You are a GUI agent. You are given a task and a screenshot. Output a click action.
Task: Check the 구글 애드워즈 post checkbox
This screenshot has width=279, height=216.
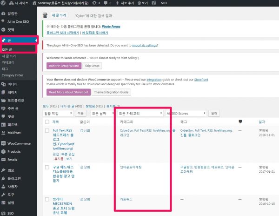(47, 167)
